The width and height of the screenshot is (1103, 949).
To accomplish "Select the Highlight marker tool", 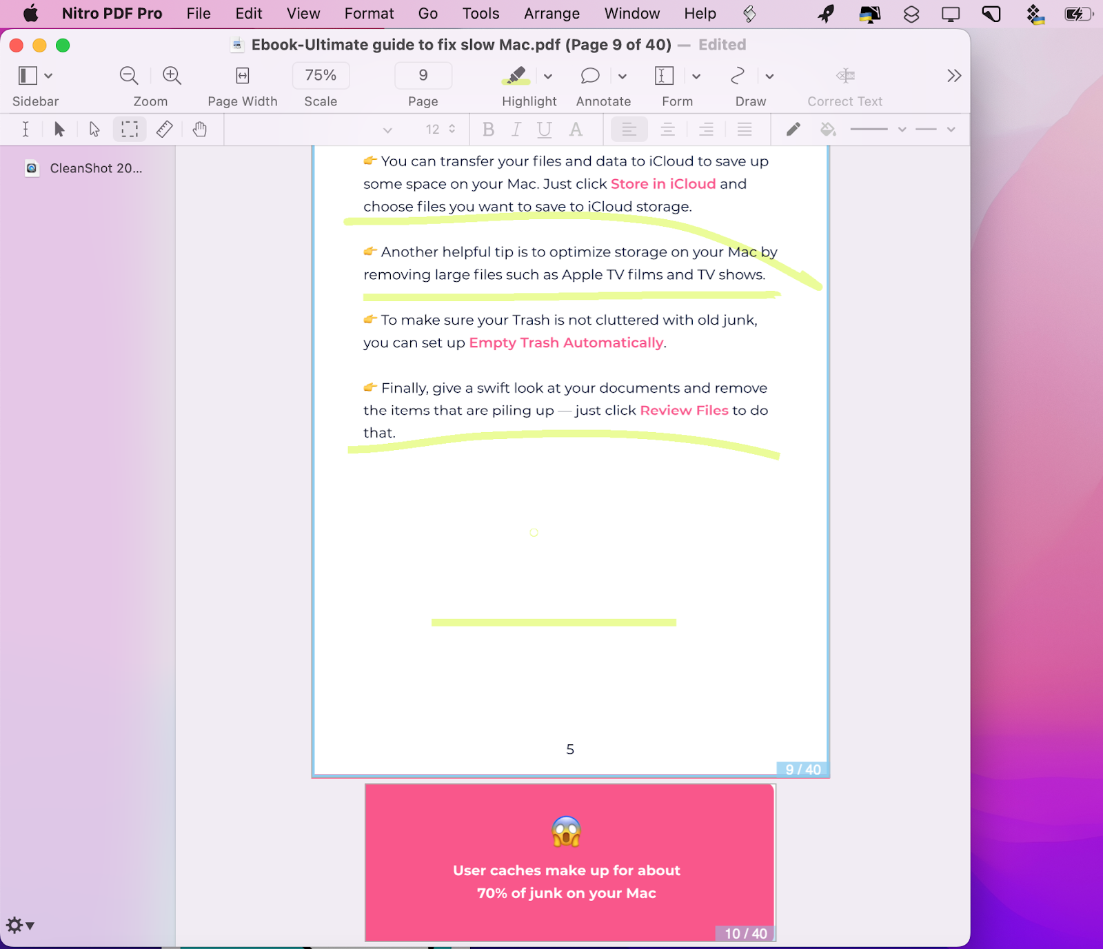I will coord(516,75).
